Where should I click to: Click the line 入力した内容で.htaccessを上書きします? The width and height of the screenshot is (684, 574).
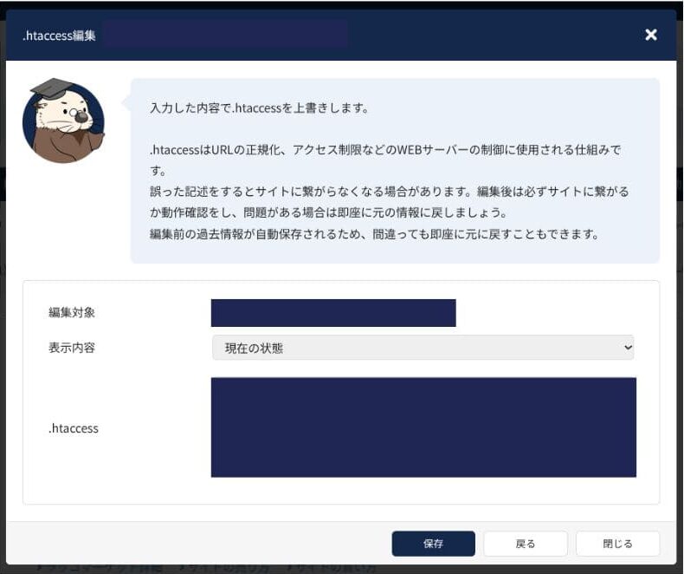pos(260,108)
